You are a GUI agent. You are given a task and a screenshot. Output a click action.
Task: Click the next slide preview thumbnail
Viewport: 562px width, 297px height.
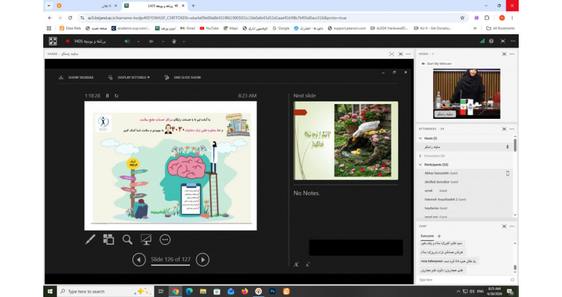click(x=346, y=141)
